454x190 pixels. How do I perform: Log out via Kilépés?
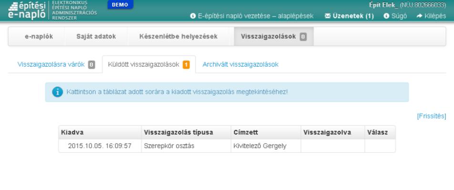(x=435, y=16)
